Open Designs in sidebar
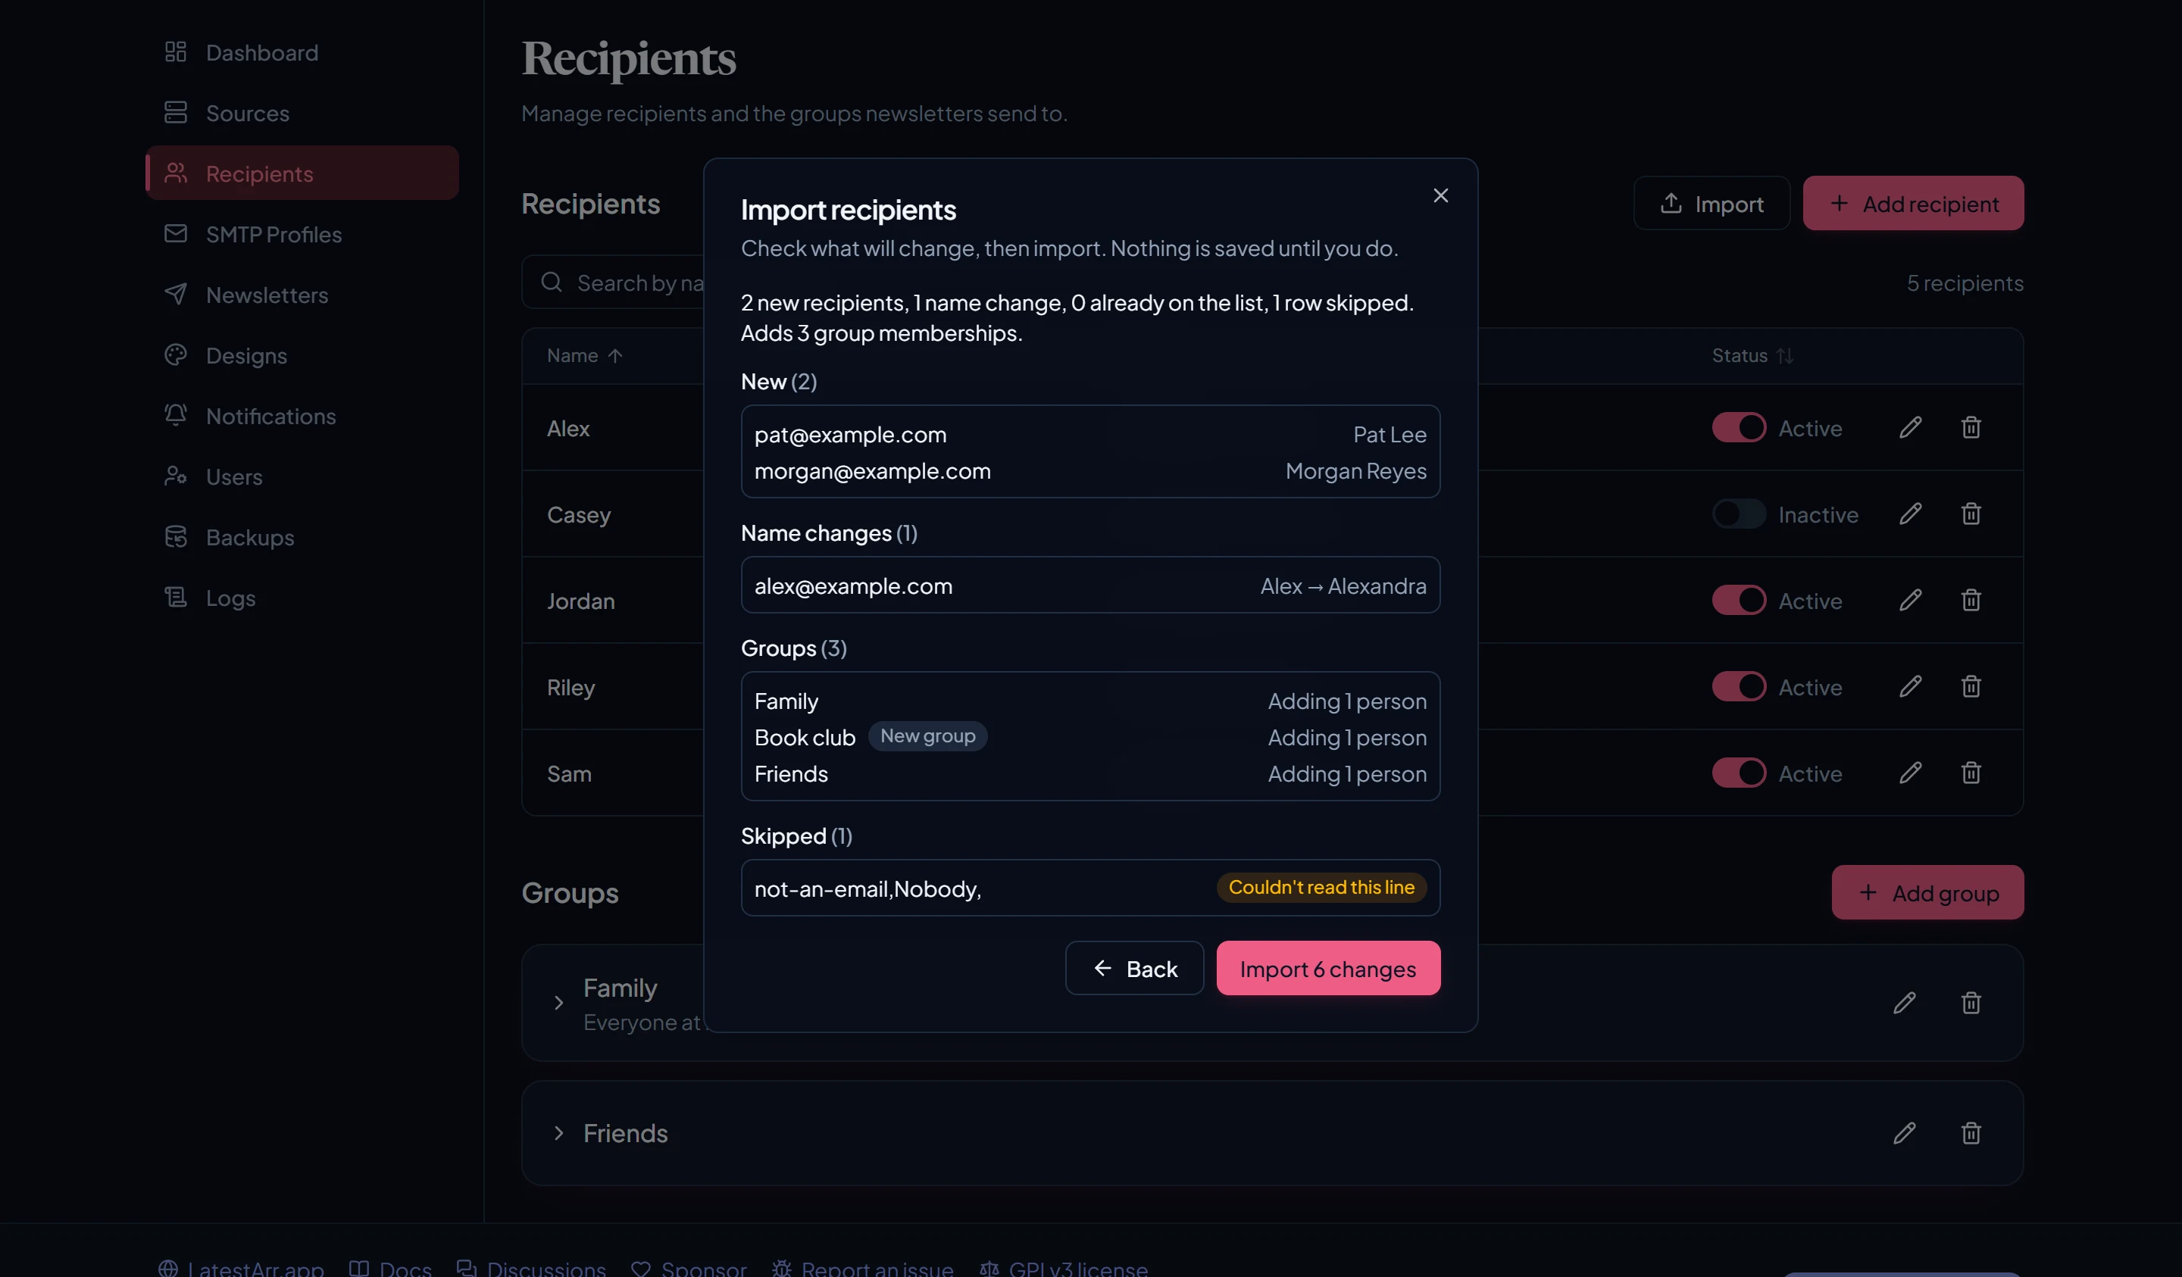2182x1277 pixels. point(302,355)
